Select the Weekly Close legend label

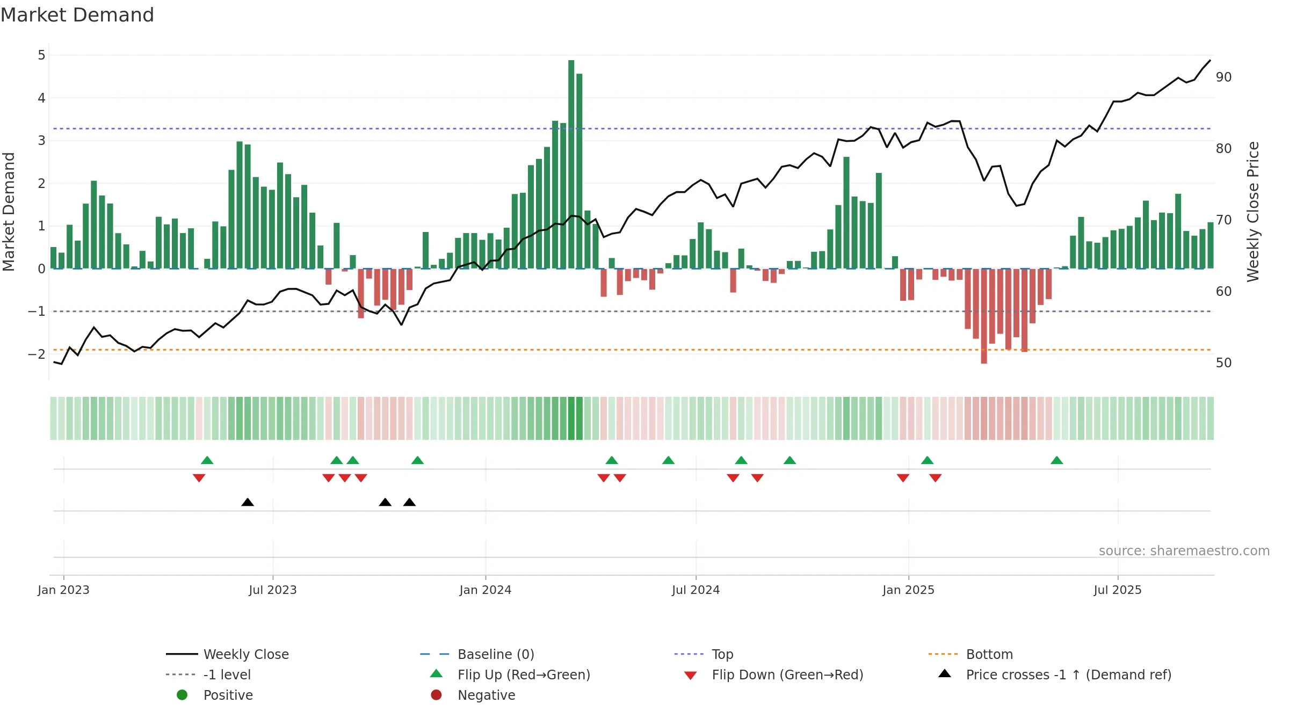(x=246, y=654)
